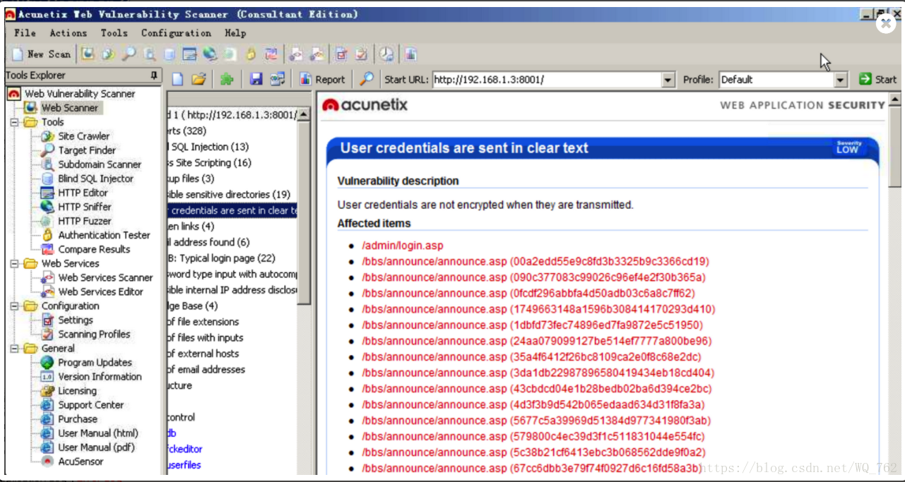Click the Reporter chart icon in top toolbar
Image resolution: width=905 pixels, height=482 pixels.
tap(410, 54)
